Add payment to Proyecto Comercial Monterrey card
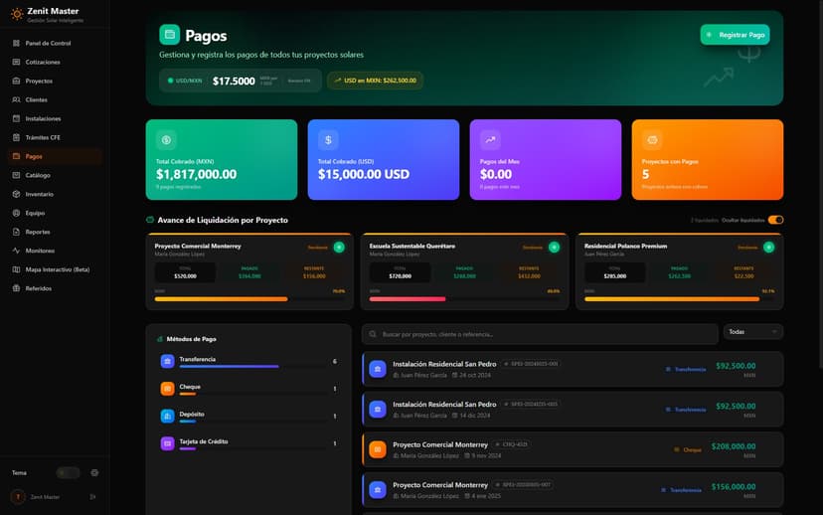Screen dimensions: 823x515 click(x=339, y=248)
